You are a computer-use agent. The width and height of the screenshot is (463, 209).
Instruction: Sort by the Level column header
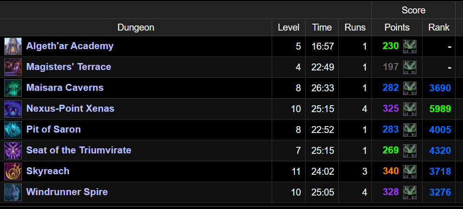click(x=288, y=27)
